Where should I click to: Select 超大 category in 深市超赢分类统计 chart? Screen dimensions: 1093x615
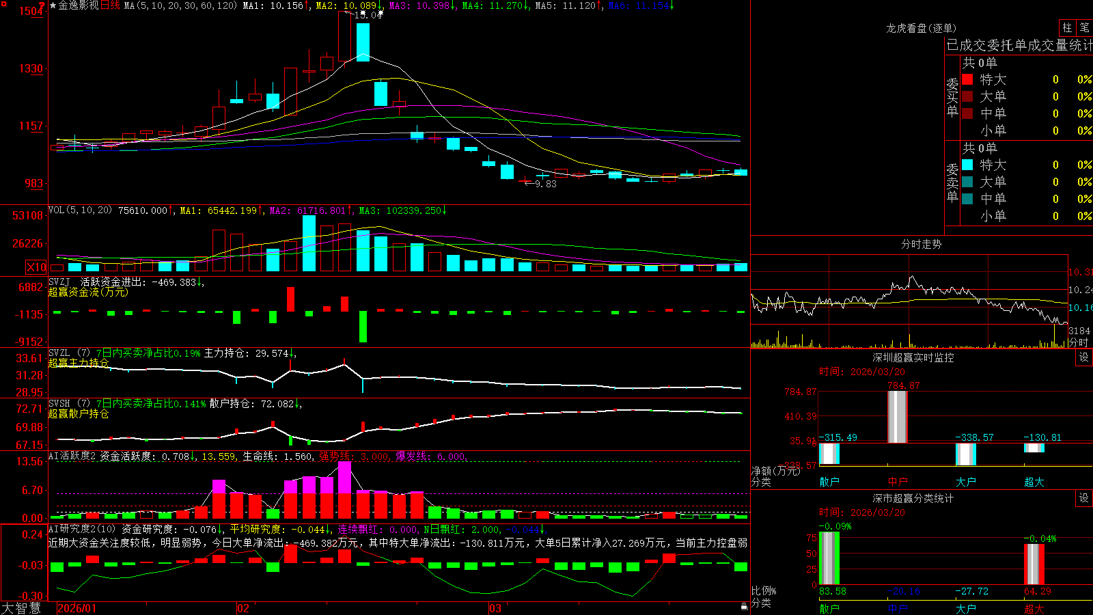click(x=1034, y=609)
